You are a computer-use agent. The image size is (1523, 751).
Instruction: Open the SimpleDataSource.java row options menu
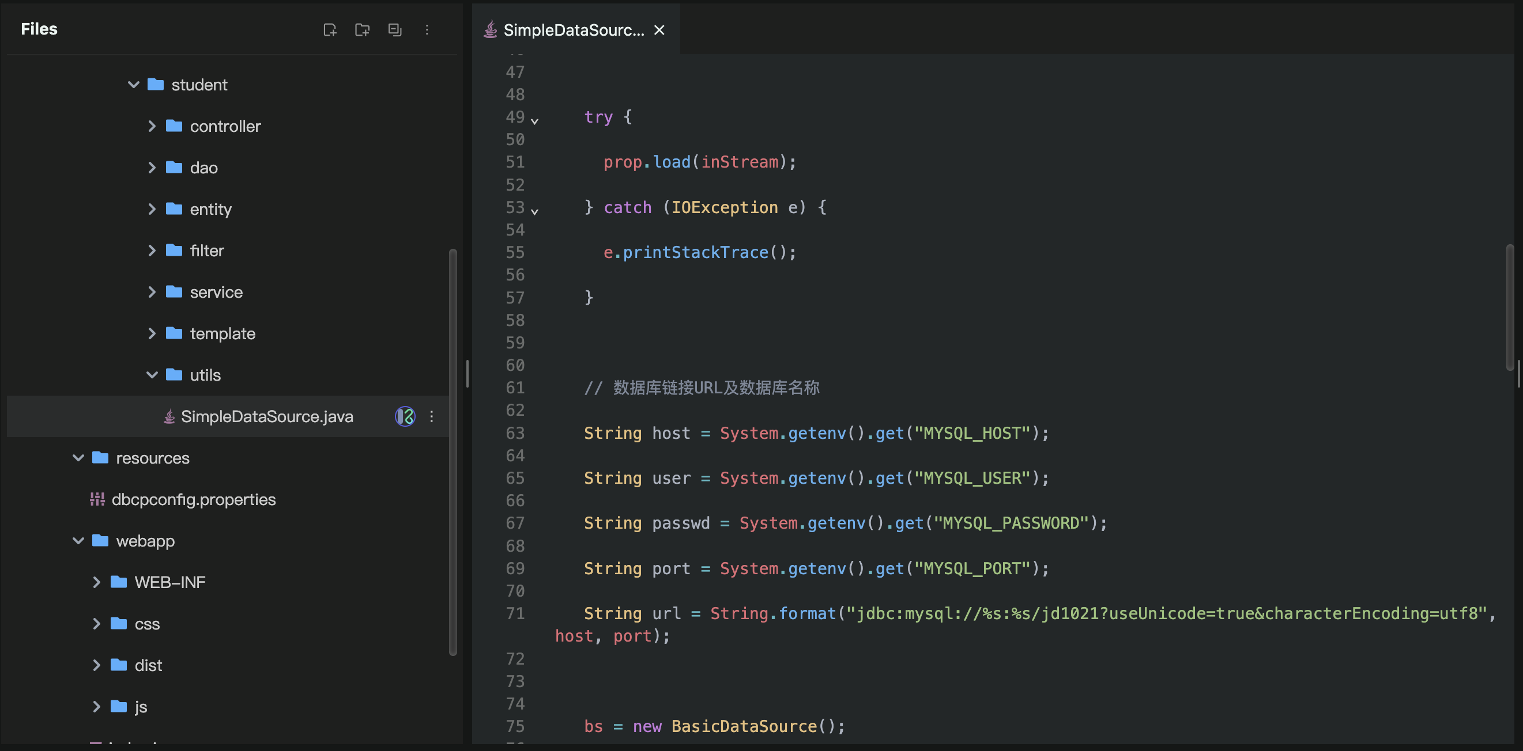click(432, 416)
